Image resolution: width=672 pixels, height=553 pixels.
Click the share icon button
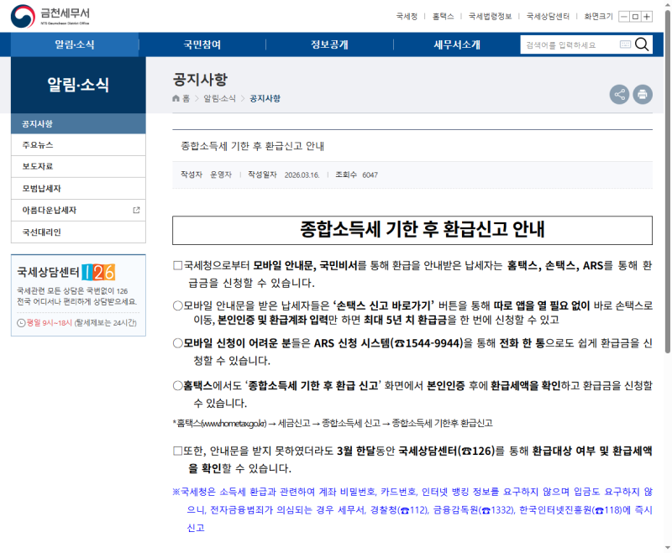click(x=619, y=94)
